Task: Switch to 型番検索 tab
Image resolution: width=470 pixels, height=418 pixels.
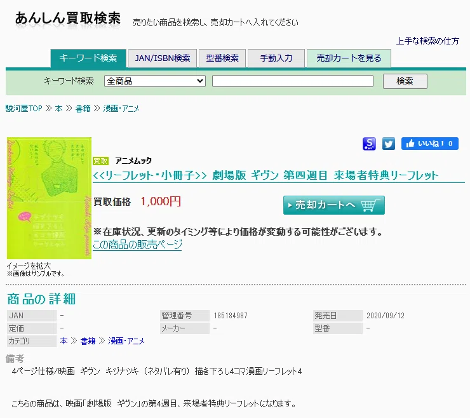Action: pos(222,58)
